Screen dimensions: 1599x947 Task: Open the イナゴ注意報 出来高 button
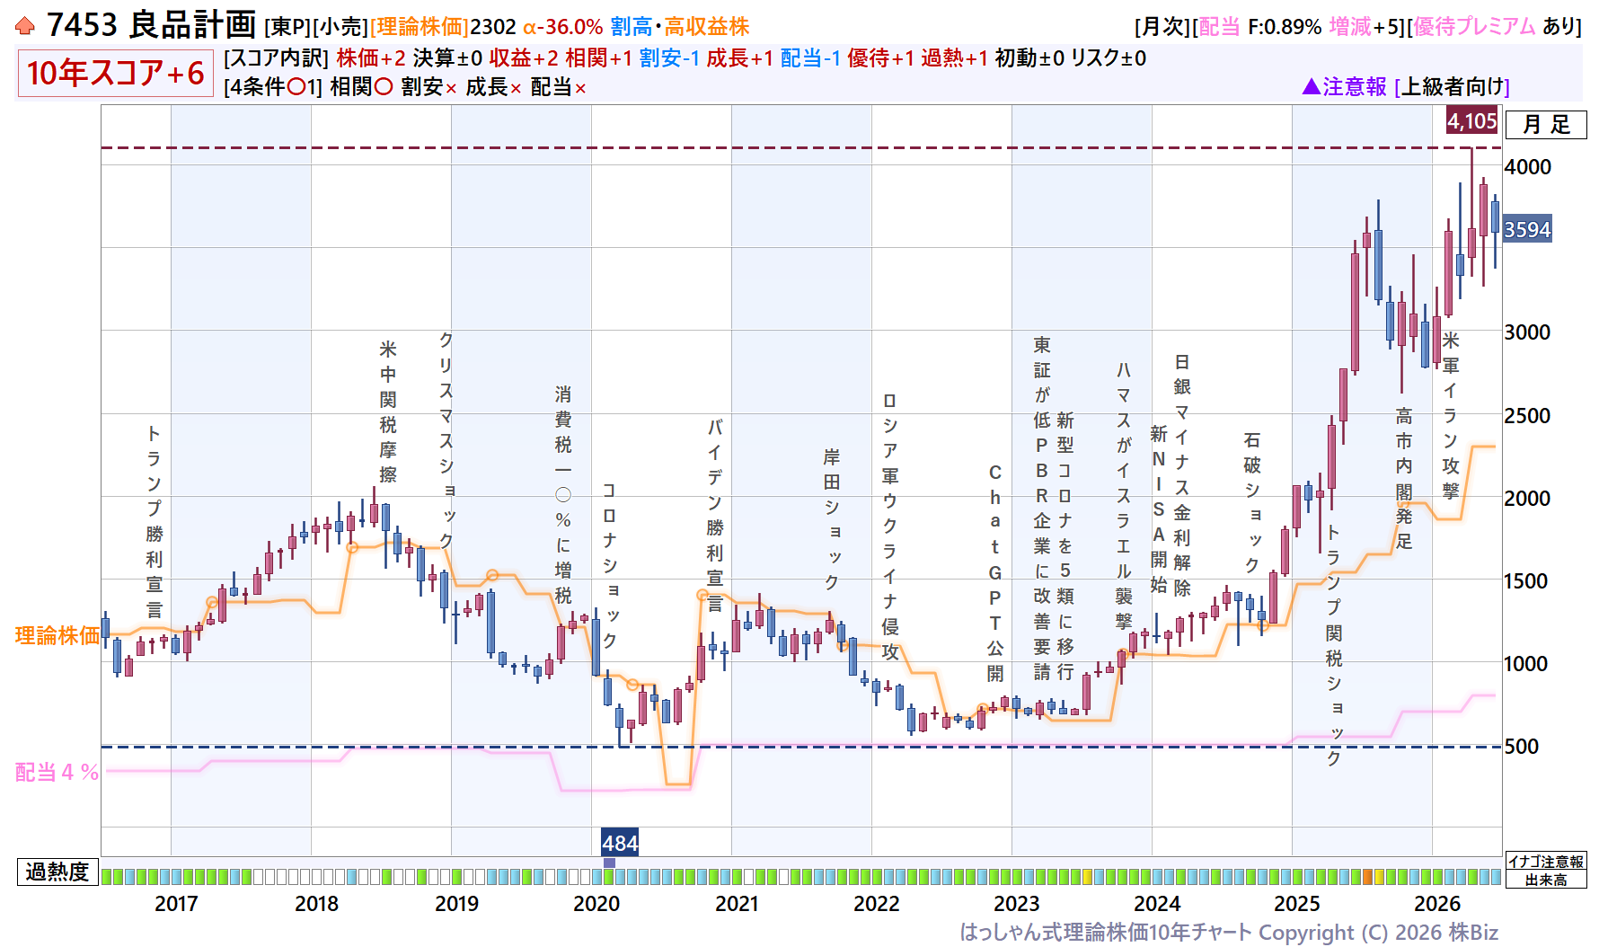pyautogui.click(x=1546, y=871)
